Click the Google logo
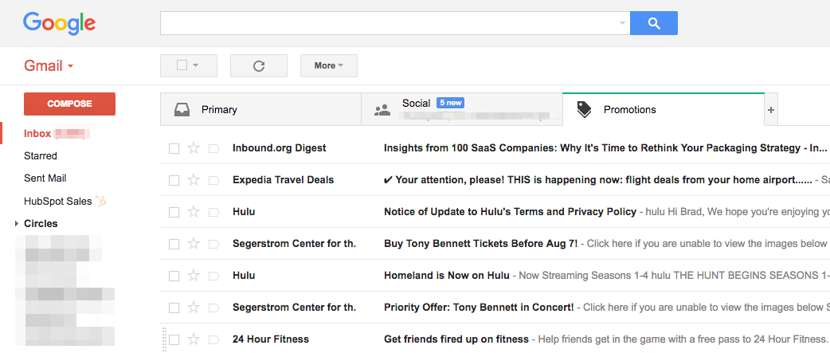 coord(59,23)
